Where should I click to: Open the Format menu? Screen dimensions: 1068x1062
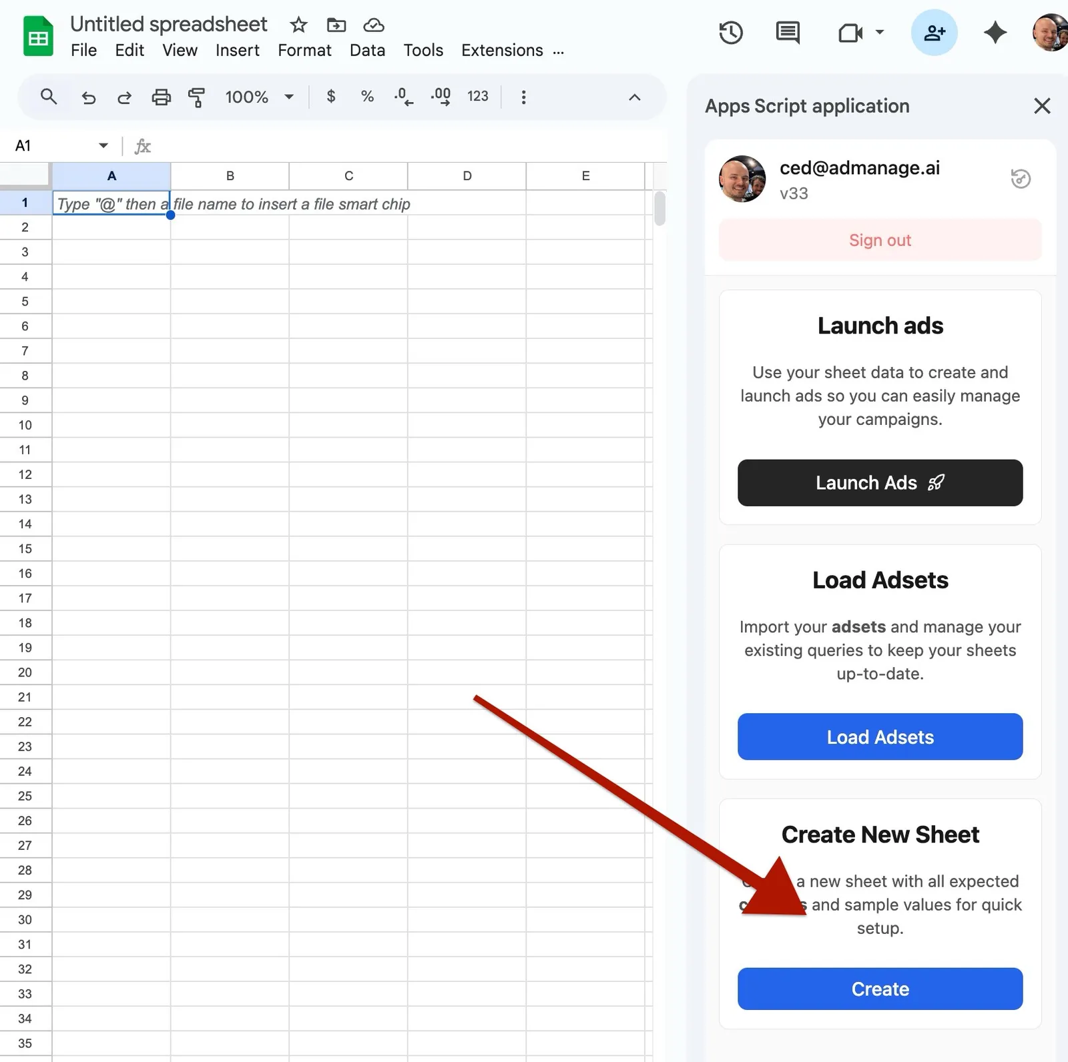304,51
